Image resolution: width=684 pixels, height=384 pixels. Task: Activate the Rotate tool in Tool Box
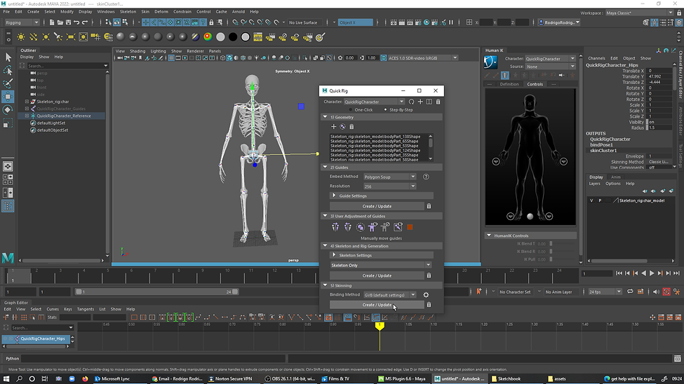pyautogui.click(x=8, y=110)
